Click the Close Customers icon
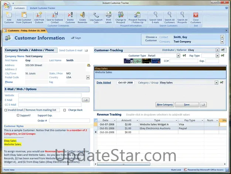The width and height of the screenshot is (231, 174). click(196, 15)
